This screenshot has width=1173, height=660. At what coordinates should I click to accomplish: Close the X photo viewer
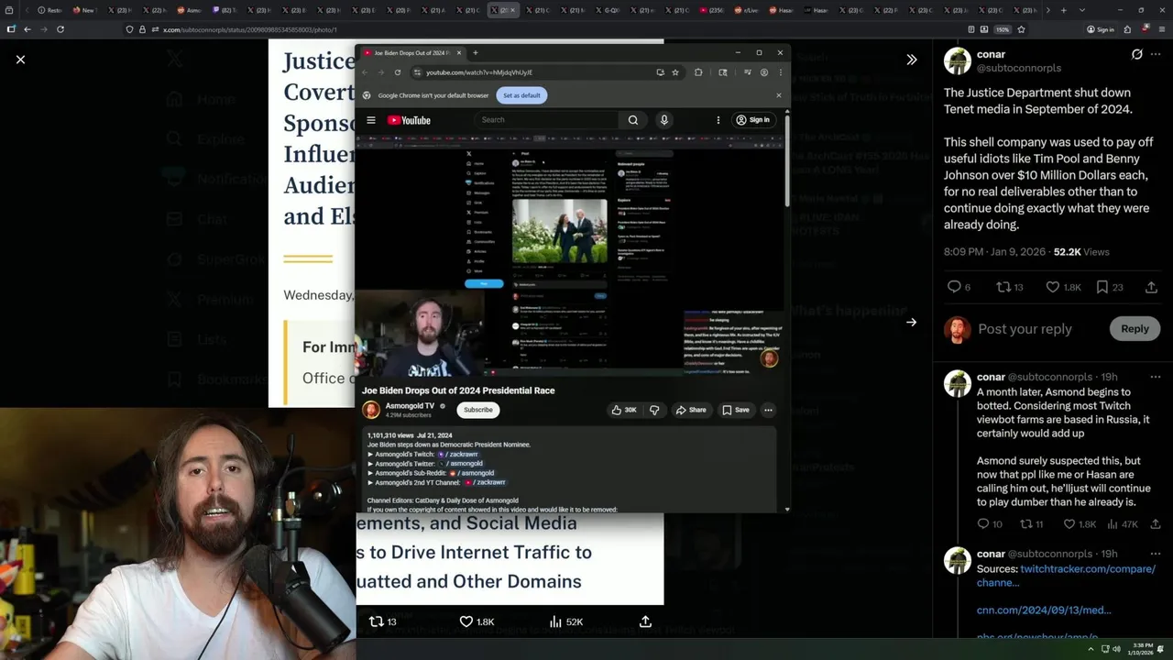point(20,59)
